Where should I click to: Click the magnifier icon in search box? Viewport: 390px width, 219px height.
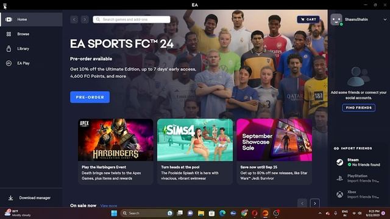pyautogui.click(x=98, y=19)
